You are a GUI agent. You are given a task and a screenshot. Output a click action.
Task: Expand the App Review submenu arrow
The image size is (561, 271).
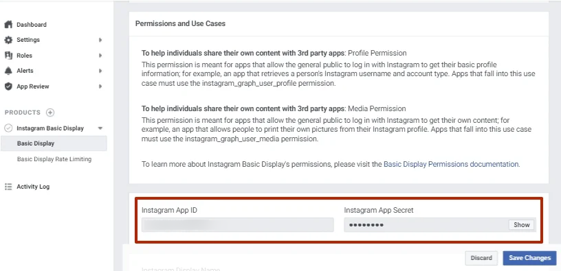[100, 86]
